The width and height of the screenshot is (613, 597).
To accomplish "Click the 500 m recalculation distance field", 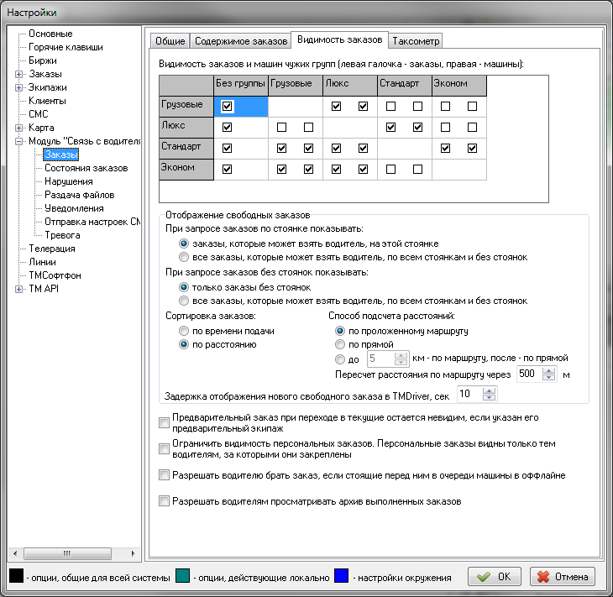I will pos(528,374).
